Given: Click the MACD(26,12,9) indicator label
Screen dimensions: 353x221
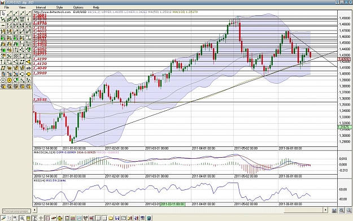Looking at the screenshot, I should click(45, 153).
